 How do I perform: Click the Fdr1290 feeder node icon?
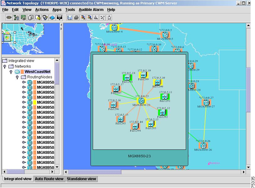coord(158,82)
